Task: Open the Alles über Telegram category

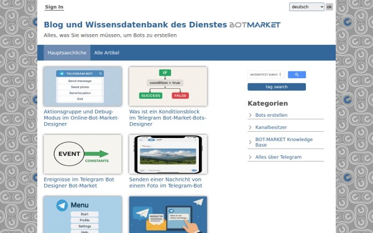Action: tap(279, 157)
